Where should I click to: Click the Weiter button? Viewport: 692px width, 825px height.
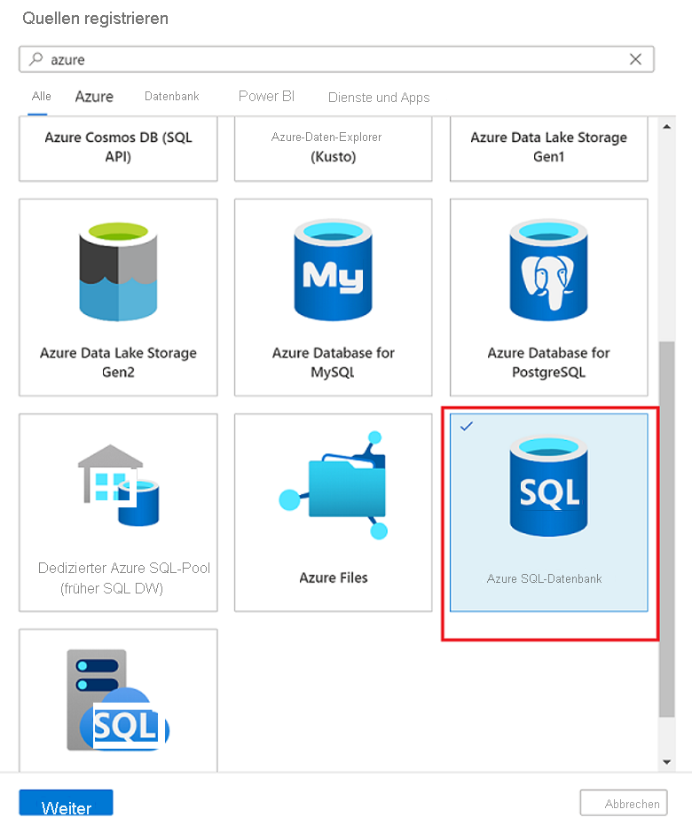(x=67, y=804)
